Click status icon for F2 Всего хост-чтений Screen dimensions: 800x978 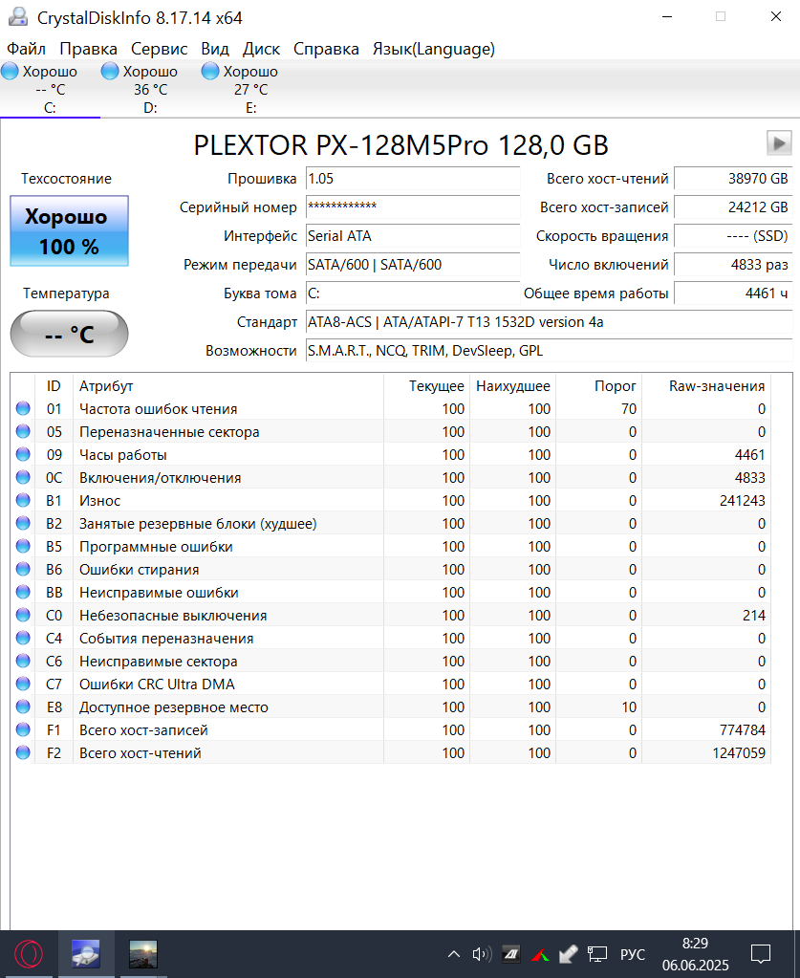click(x=23, y=752)
